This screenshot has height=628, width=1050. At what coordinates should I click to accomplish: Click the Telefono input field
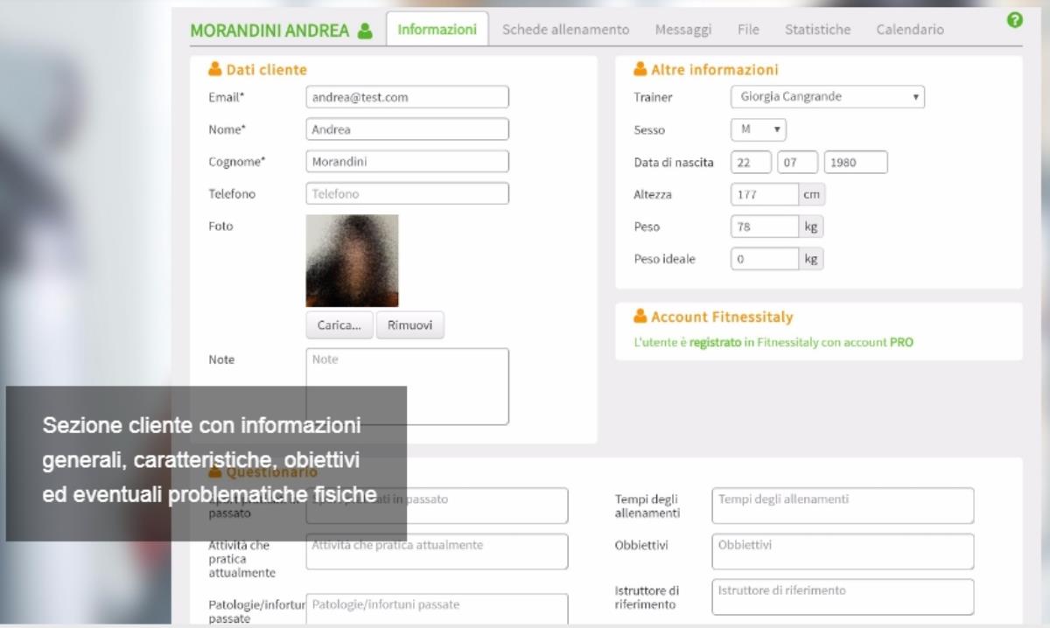(x=407, y=194)
